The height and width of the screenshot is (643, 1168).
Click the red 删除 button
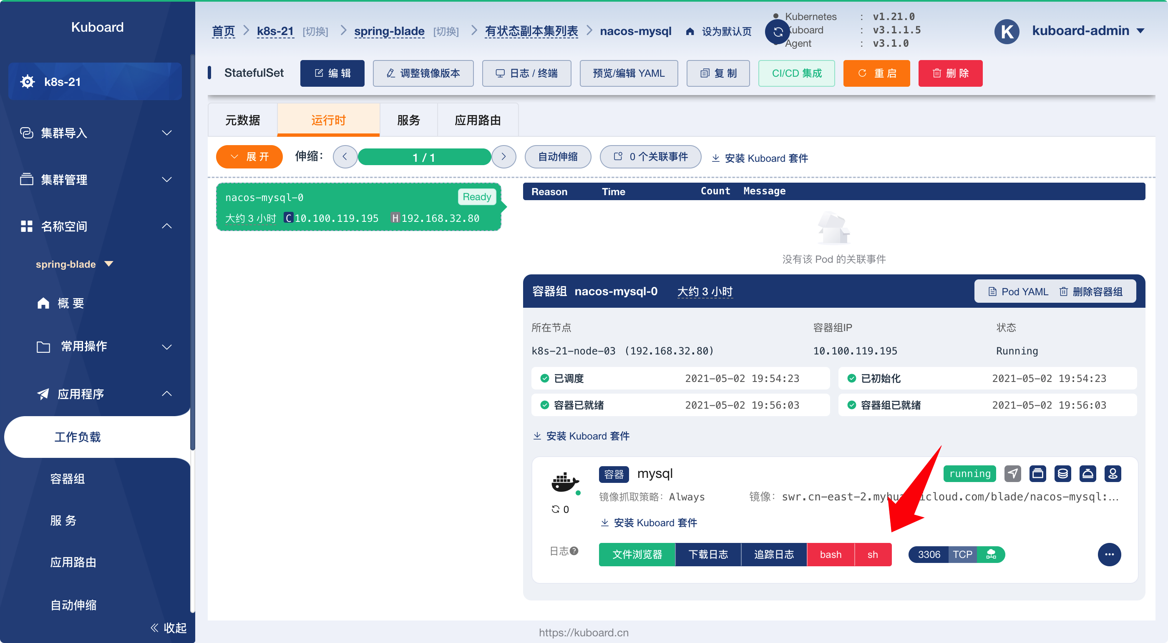pyautogui.click(x=950, y=73)
